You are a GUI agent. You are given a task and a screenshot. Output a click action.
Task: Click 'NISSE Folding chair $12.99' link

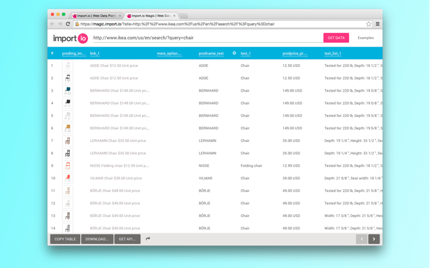click(119, 166)
